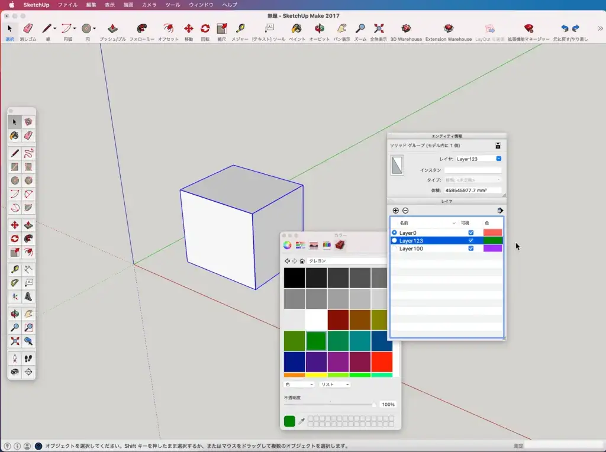The height and width of the screenshot is (452, 606).
Task: Choose the Pie tool in left palette
Action: (x=28, y=208)
